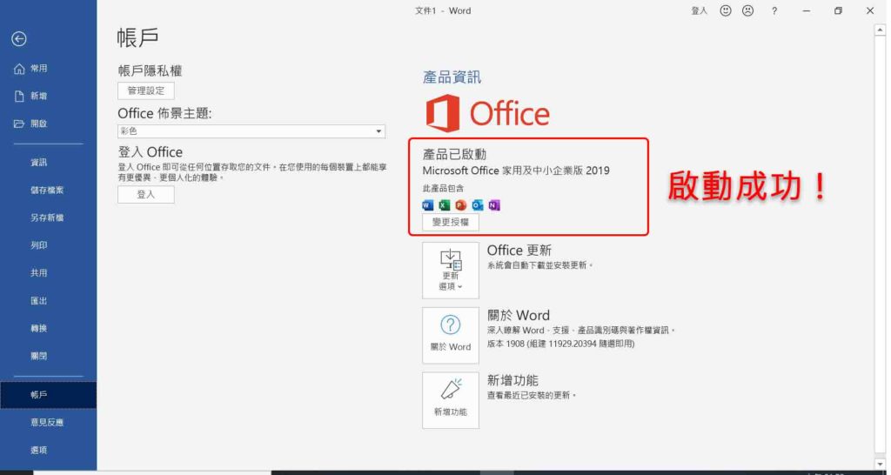Viewport: 891px width, 475px height.
Task: Click 關閉 to close the document
Action: (x=38, y=356)
